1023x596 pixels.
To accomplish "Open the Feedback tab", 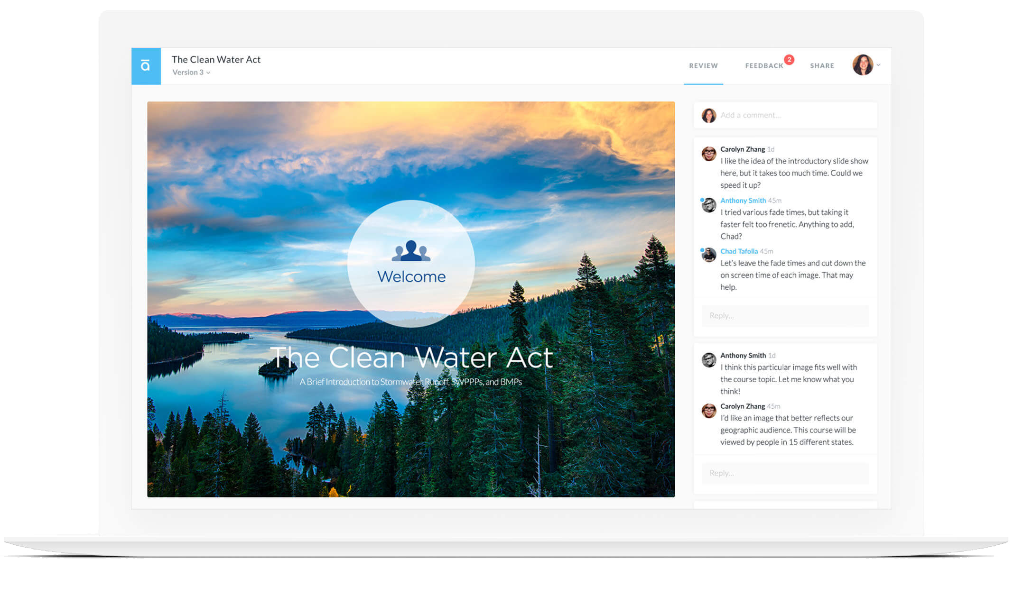I will coord(764,66).
